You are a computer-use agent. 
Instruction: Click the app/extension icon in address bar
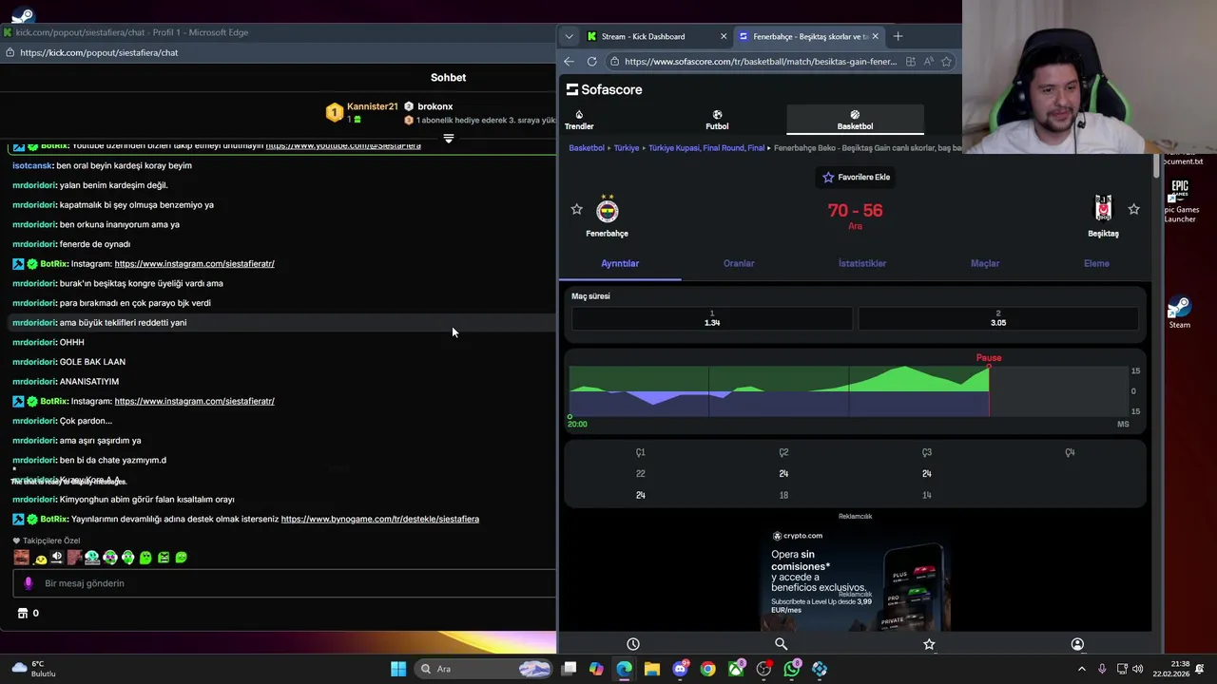pos(911,62)
